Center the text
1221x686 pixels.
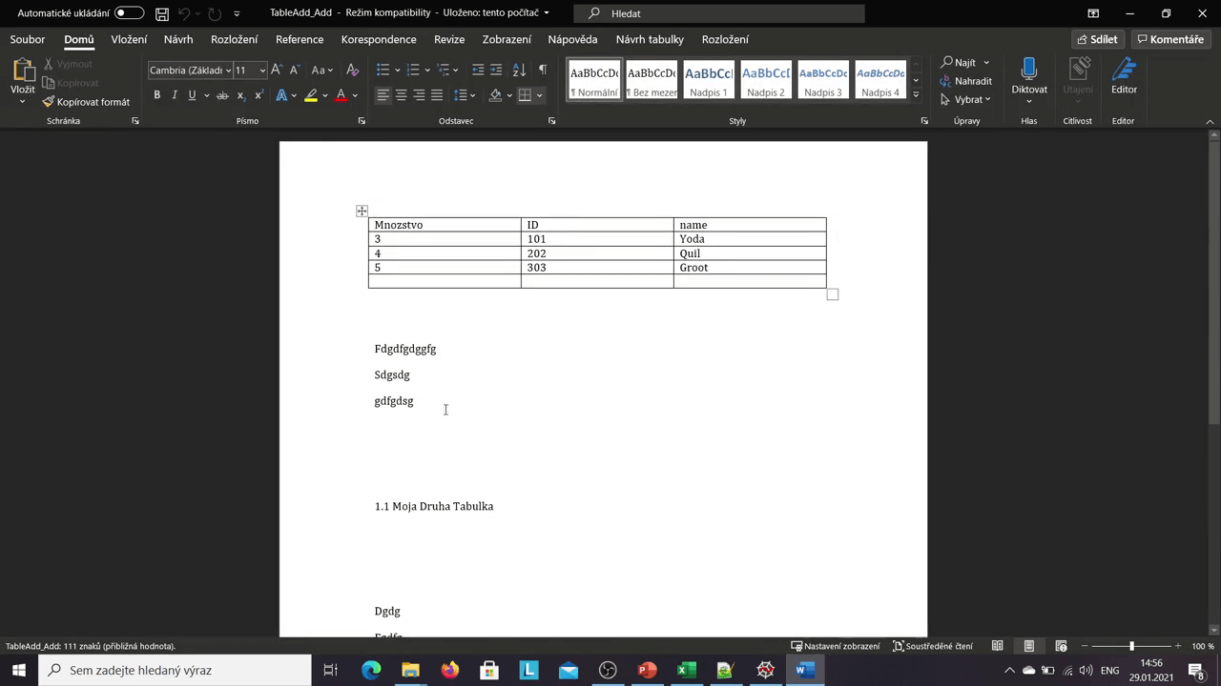click(x=401, y=95)
